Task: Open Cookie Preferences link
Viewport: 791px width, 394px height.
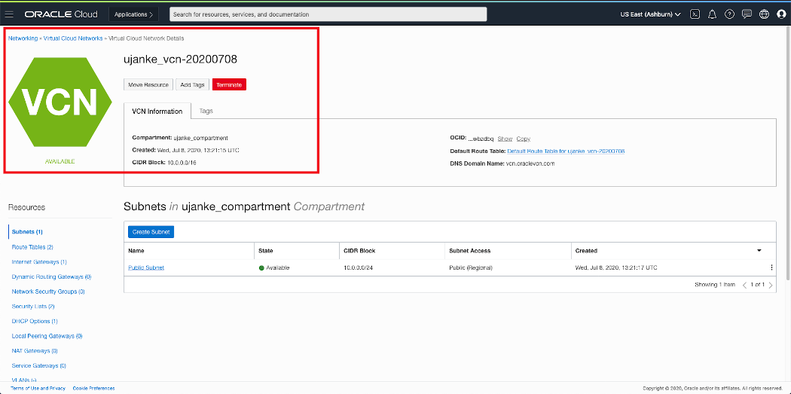Action: [93, 389]
